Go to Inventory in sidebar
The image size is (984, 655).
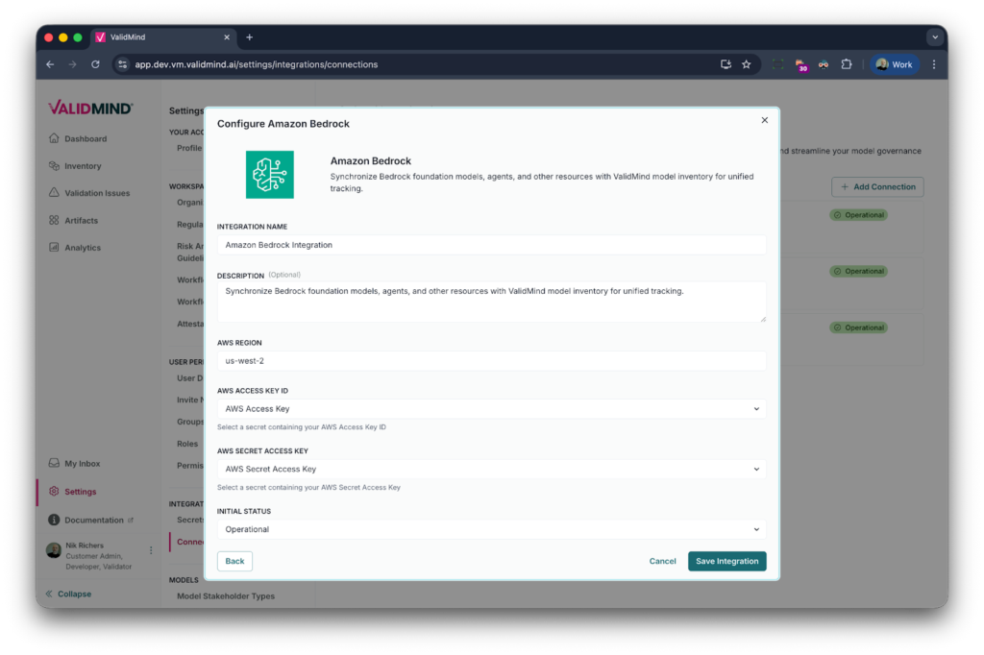pos(82,166)
